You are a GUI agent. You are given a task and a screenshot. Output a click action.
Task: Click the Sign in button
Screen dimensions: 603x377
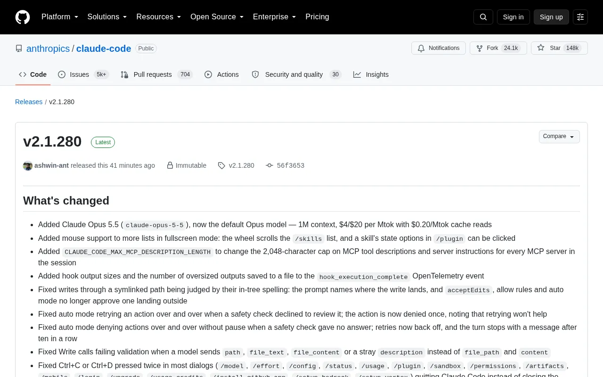[513, 17]
